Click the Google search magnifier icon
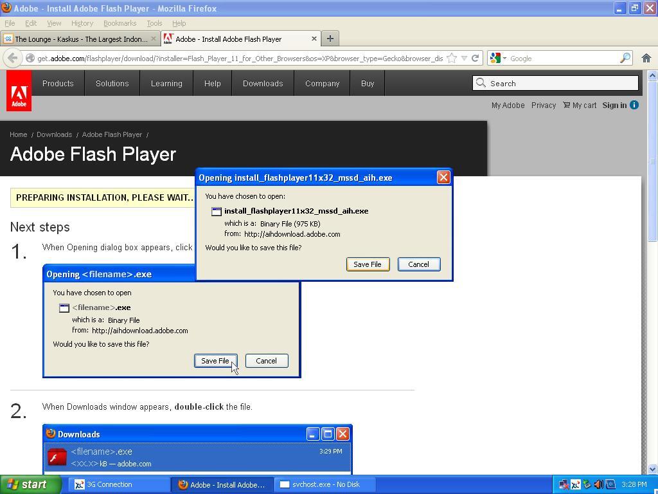The width and height of the screenshot is (658, 494). click(x=625, y=58)
